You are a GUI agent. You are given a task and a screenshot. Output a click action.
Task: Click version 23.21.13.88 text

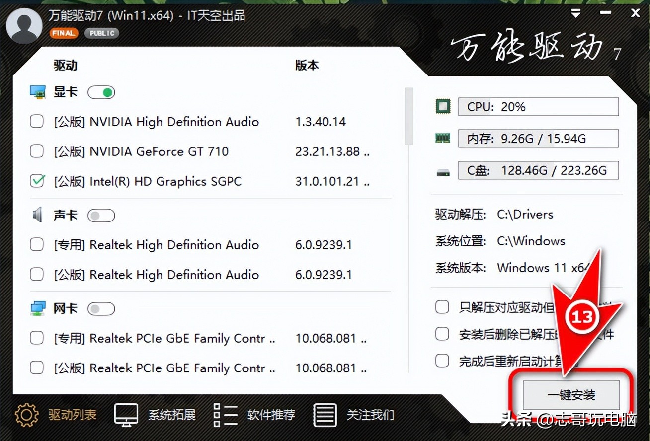click(x=332, y=151)
